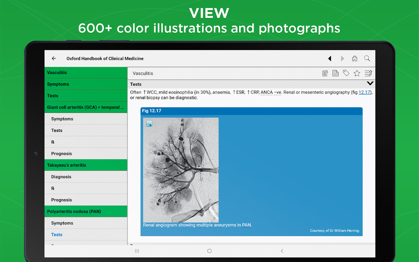Collapse the Tests section chevron

coord(370,83)
